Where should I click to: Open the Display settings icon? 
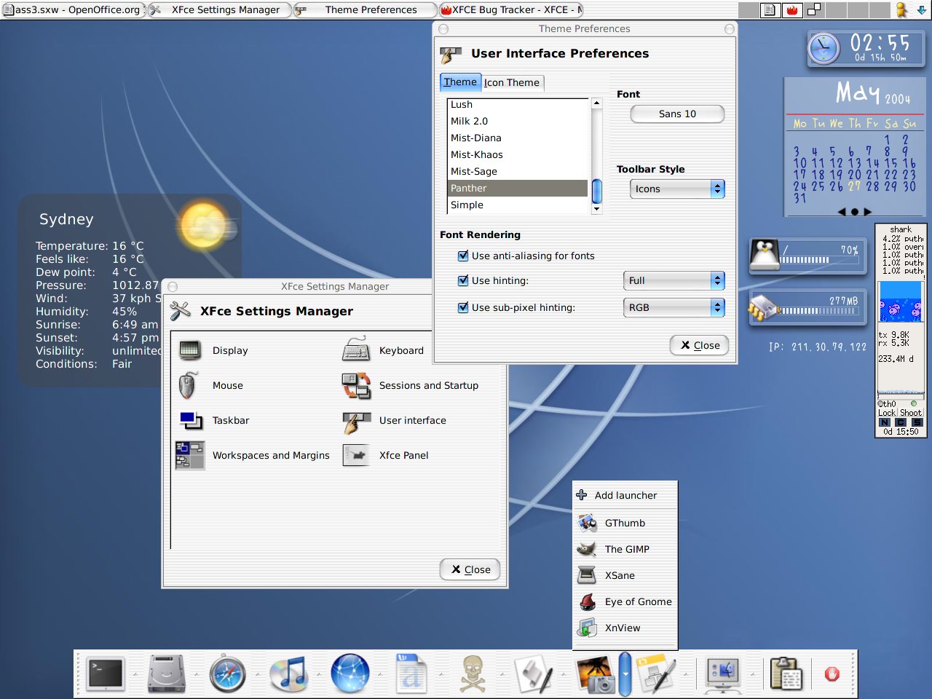(x=191, y=350)
